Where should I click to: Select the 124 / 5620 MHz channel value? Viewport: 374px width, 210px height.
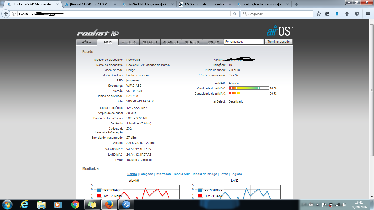click(137, 108)
